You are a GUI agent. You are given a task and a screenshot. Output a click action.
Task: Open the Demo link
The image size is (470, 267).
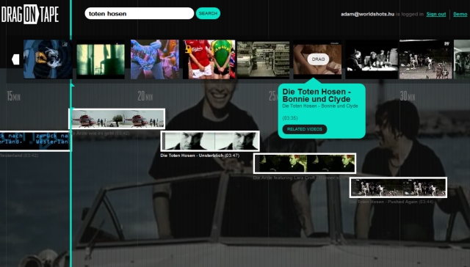point(460,14)
